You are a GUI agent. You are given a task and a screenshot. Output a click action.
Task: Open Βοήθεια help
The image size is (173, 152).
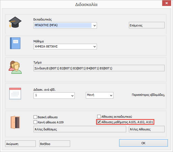pyautogui.click(x=54, y=144)
